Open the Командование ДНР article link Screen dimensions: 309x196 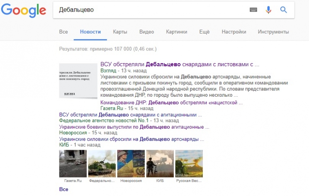pos(171,103)
